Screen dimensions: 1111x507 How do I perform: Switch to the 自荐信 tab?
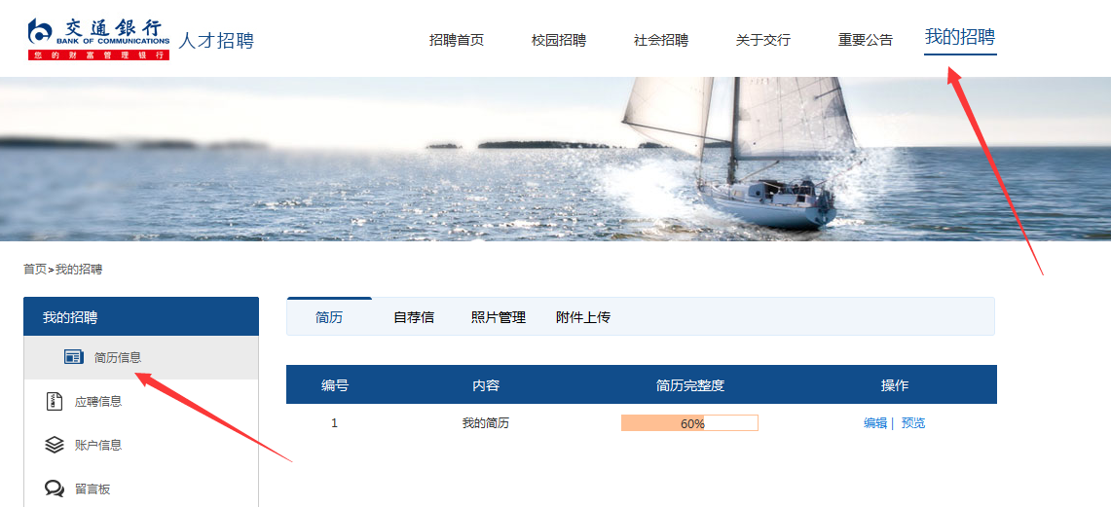pyautogui.click(x=414, y=317)
